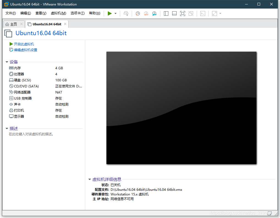Screen dimensions: 280x218
Task: Click the status bar message icon
Action: click(x=270, y=213)
